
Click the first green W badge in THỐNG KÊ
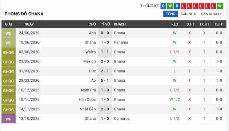(170, 6)
